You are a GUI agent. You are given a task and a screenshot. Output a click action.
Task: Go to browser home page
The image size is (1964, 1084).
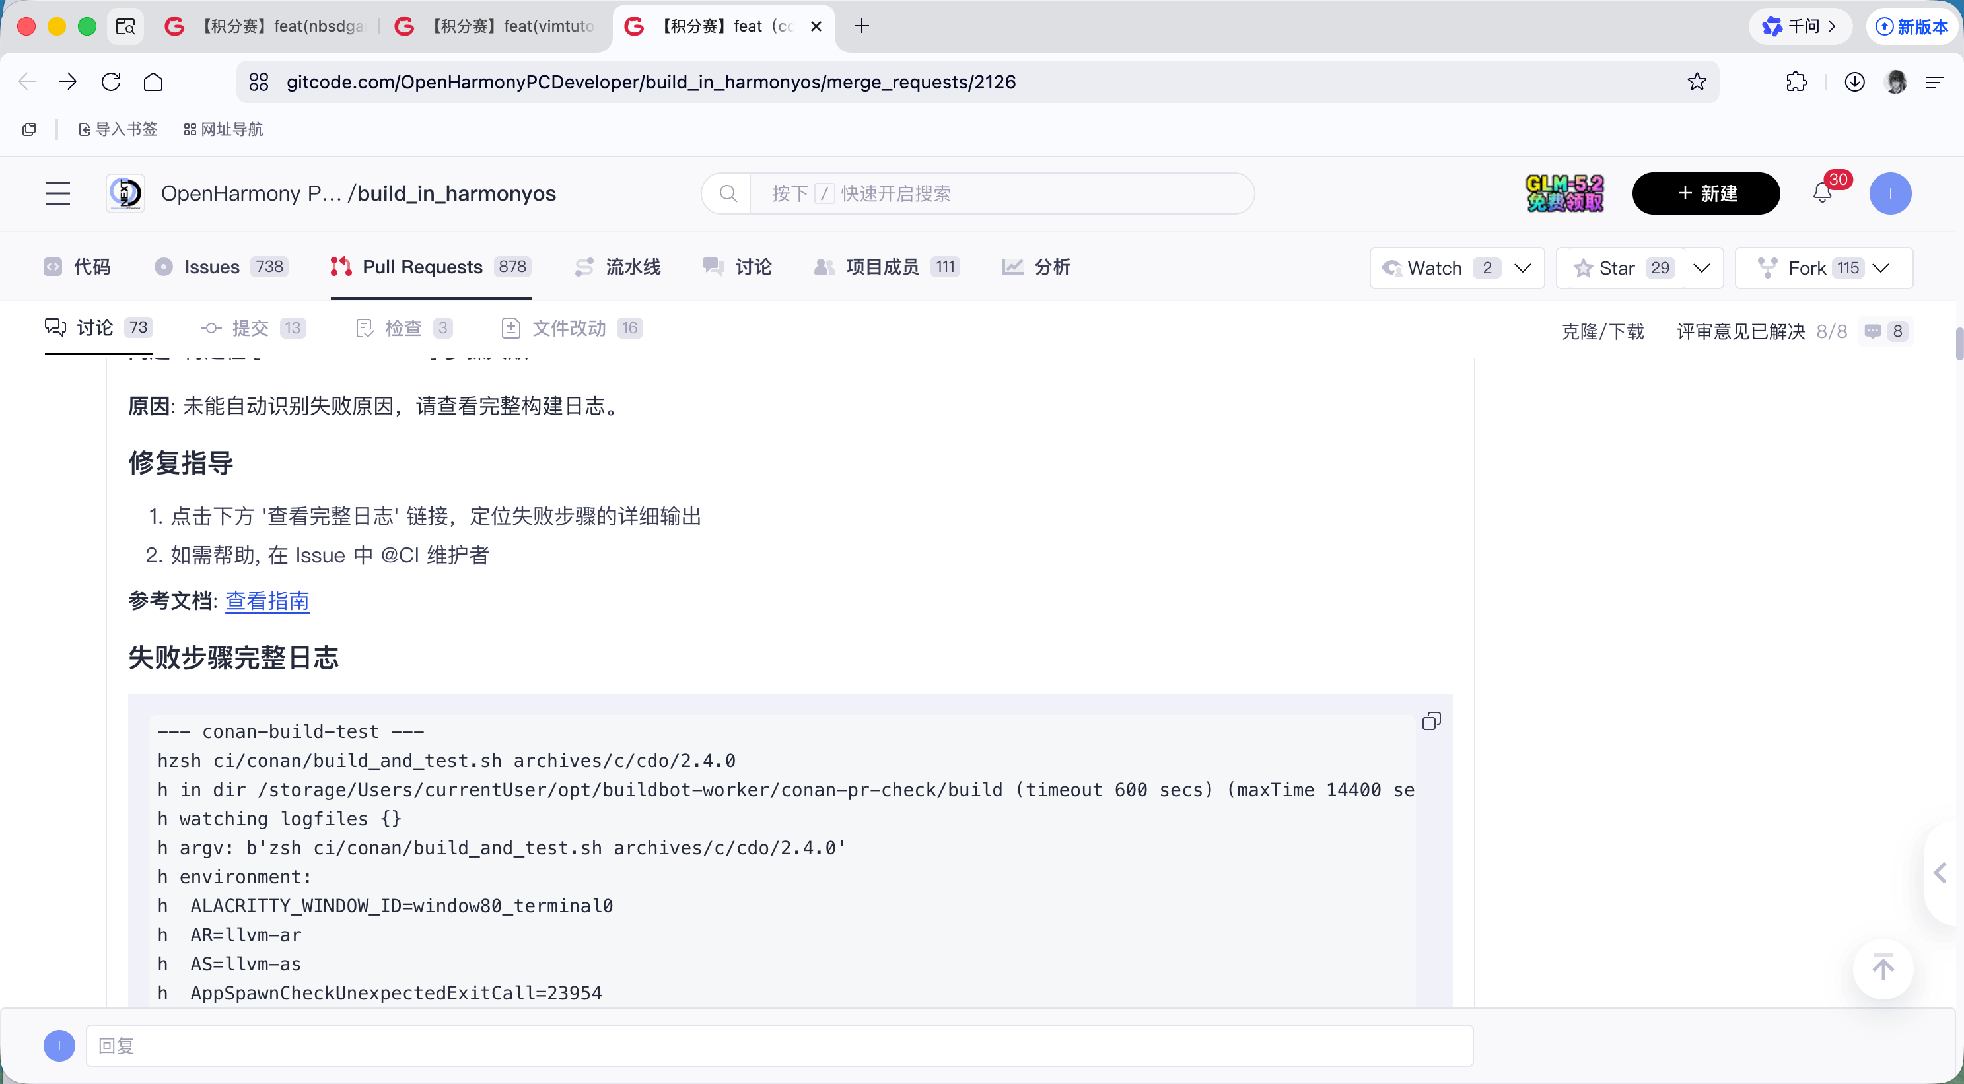pyautogui.click(x=153, y=82)
